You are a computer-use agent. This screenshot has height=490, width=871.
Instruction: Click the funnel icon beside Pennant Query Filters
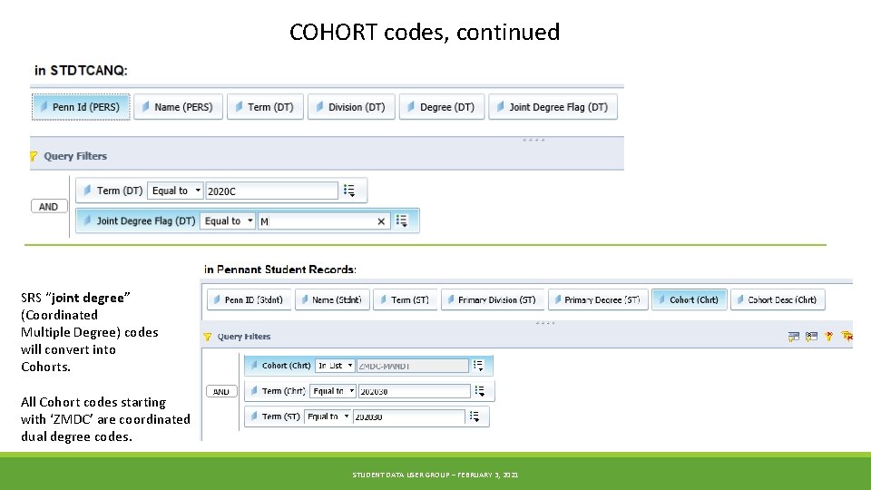[x=207, y=337]
